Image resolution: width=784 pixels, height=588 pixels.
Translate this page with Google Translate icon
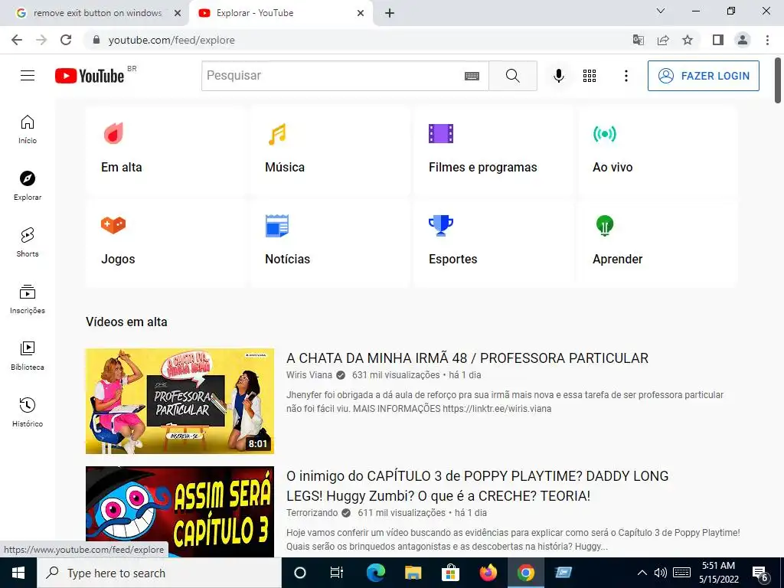[639, 40]
